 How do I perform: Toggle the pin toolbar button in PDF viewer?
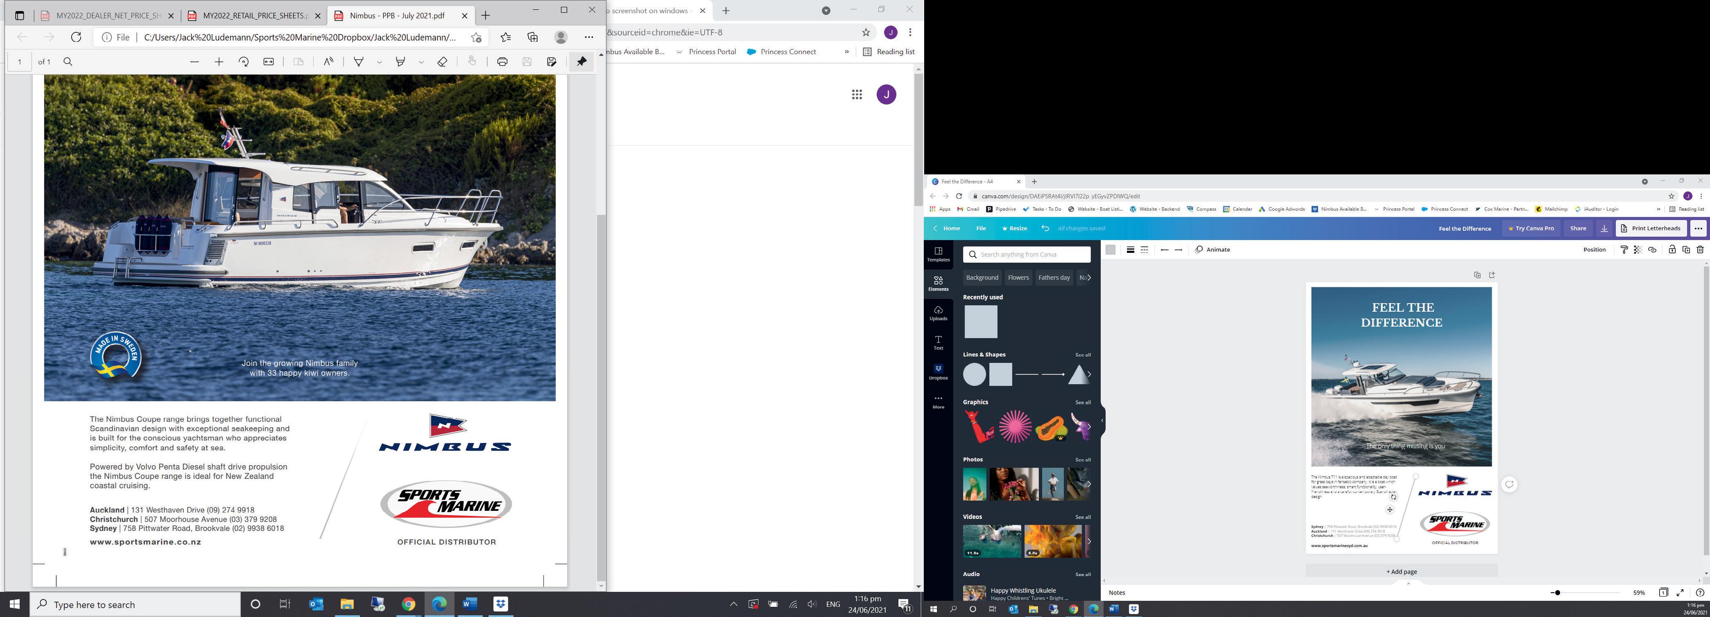coord(581,62)
